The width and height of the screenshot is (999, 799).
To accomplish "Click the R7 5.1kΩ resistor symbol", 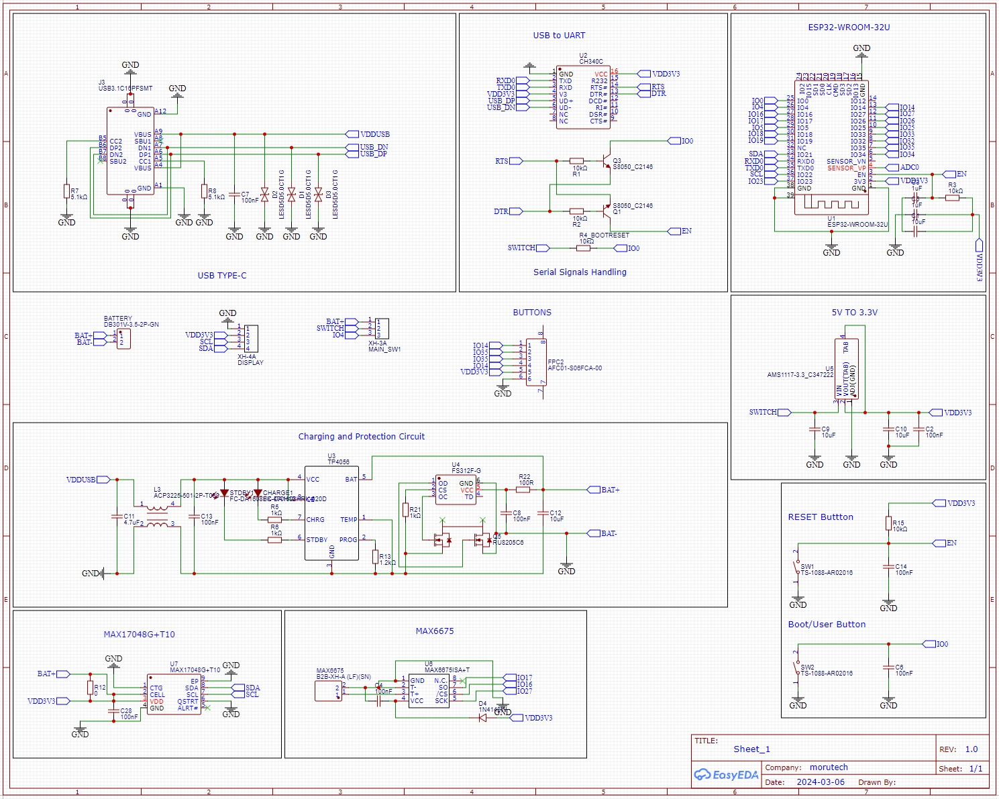I will point(66,191).
